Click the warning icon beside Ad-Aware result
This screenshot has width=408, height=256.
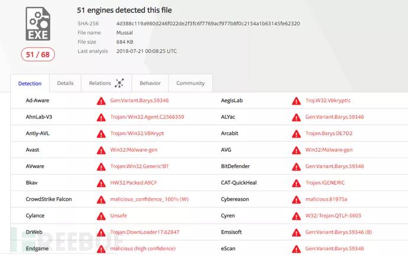pyautogui.click(x=101, y=100)
